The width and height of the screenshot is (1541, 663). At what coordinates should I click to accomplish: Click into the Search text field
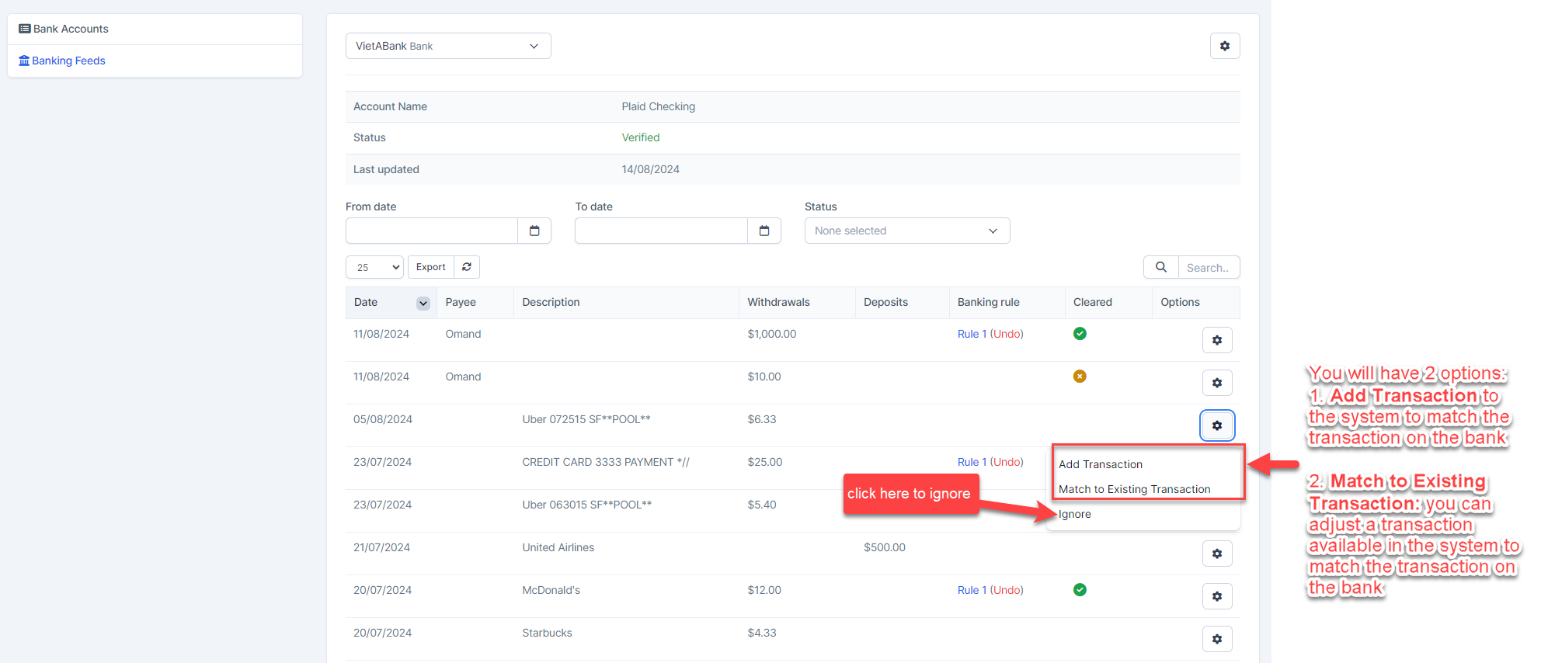(1208, 267)
